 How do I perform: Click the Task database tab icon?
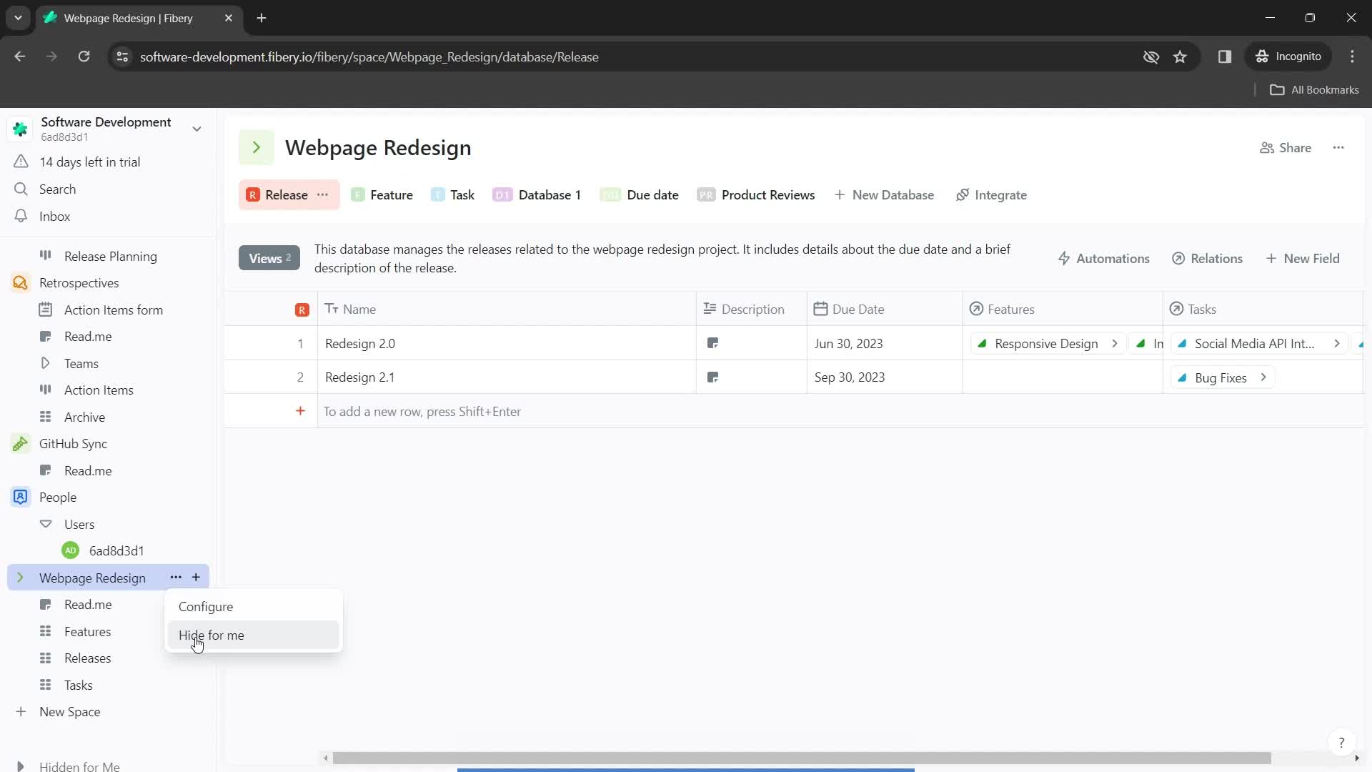click(x=439, y=195)
